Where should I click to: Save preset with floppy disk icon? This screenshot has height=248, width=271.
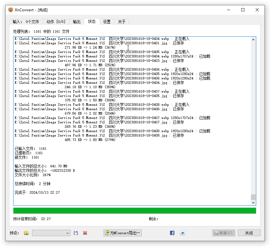[76, 233]
